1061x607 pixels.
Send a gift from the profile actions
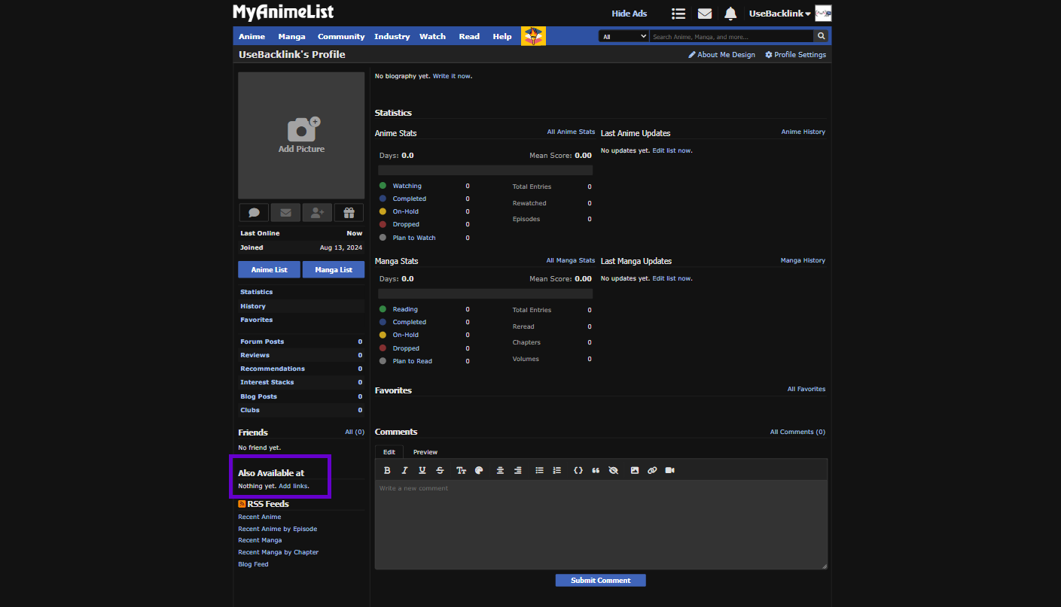tap(349, 212)
